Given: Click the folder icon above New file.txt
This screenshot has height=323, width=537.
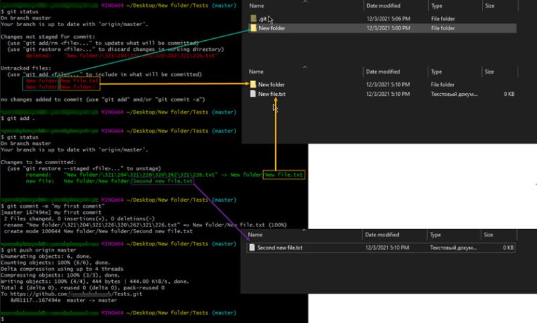Looking at the screenshot, I should click(253, 84).
